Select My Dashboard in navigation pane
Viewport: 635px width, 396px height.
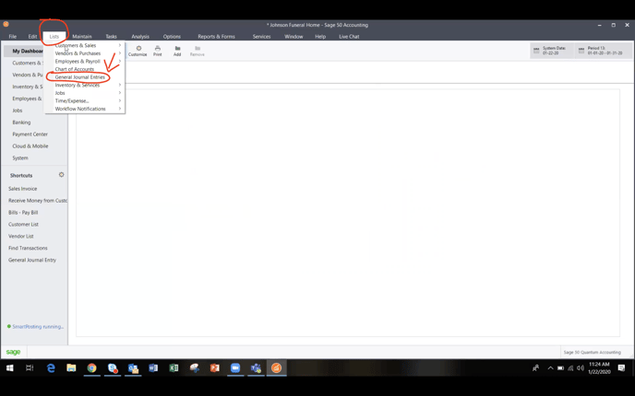click(x=24, y=51)
